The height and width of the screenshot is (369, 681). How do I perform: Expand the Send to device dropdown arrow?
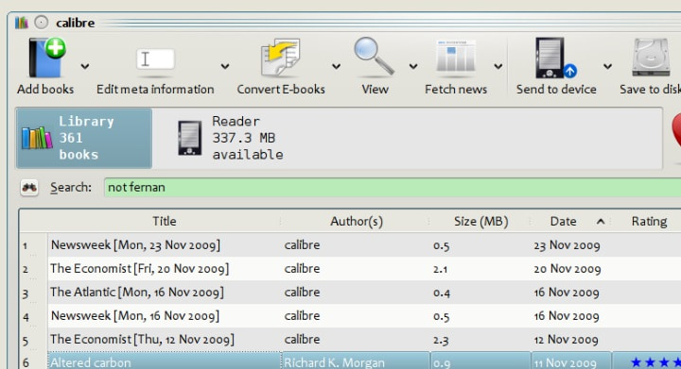[x=607, y=66]
